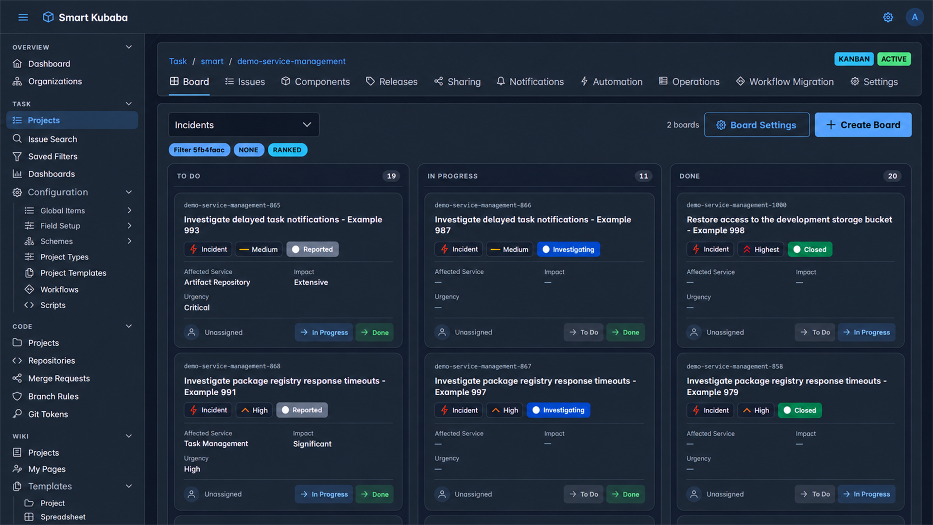
Task: Open the smart breadcrumb link
Action: (212, 61)
